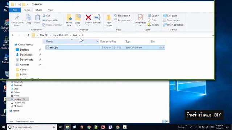Sort by Date modified column

click(108, 42)
